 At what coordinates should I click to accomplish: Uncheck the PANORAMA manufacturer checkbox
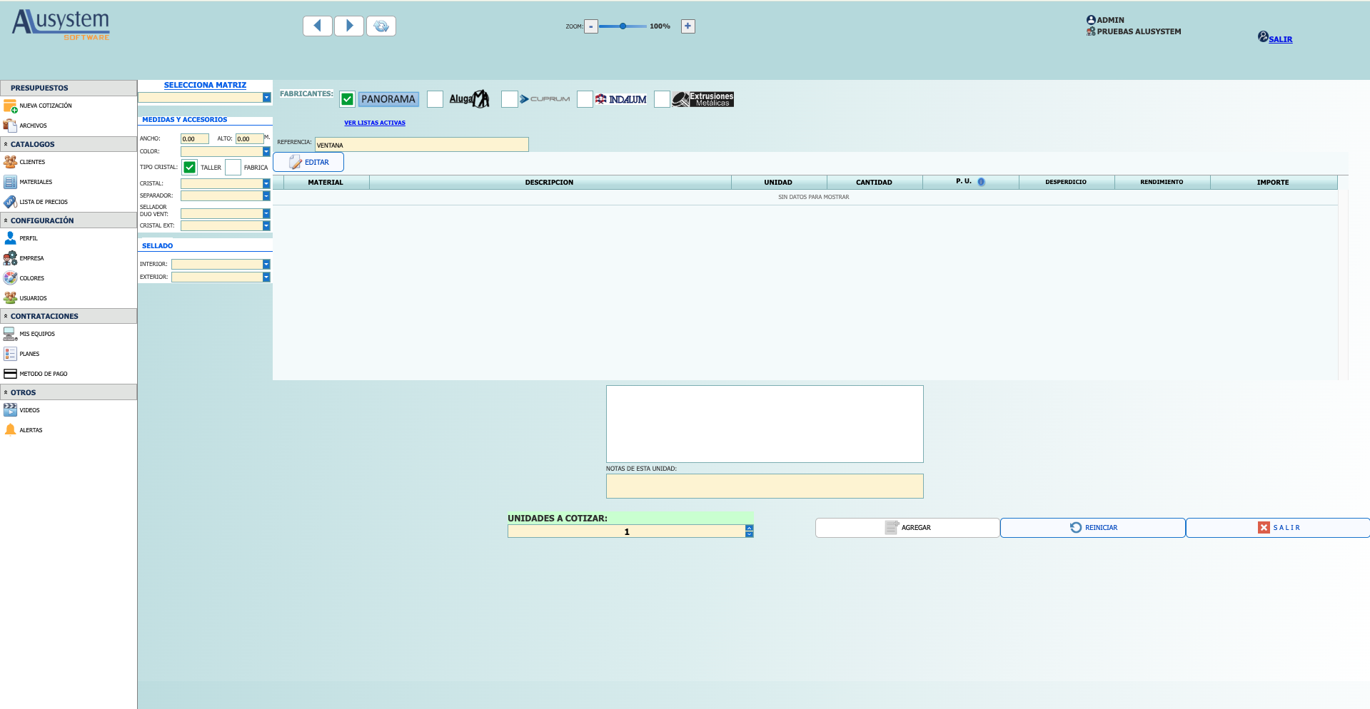pos(347,99)
